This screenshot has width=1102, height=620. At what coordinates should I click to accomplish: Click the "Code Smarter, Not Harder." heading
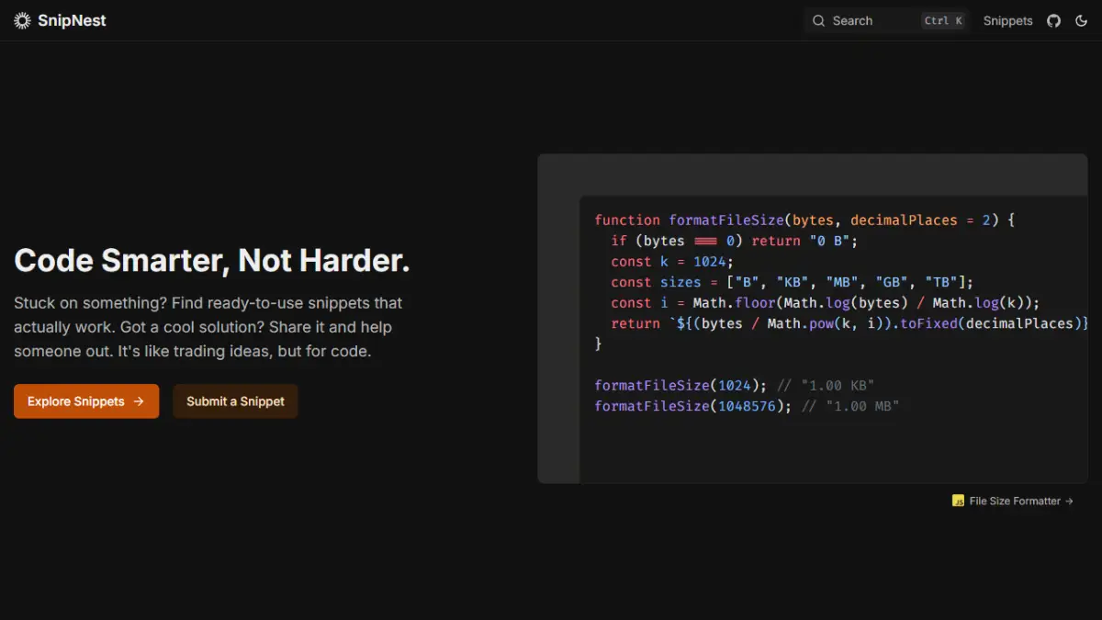pos(212,261)
